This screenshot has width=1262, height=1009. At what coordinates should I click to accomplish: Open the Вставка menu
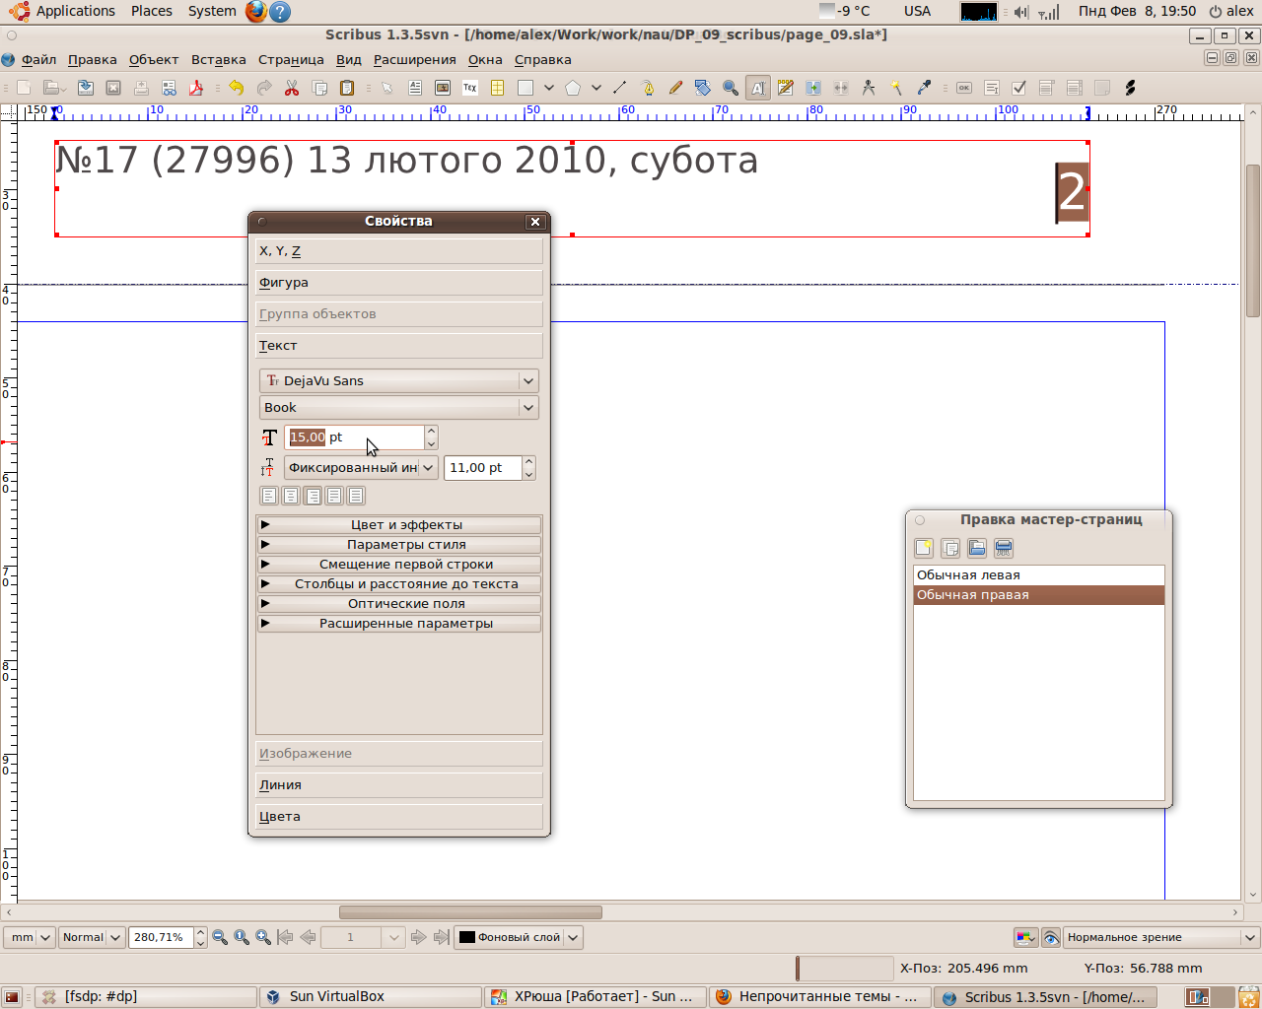coord(218,60)
